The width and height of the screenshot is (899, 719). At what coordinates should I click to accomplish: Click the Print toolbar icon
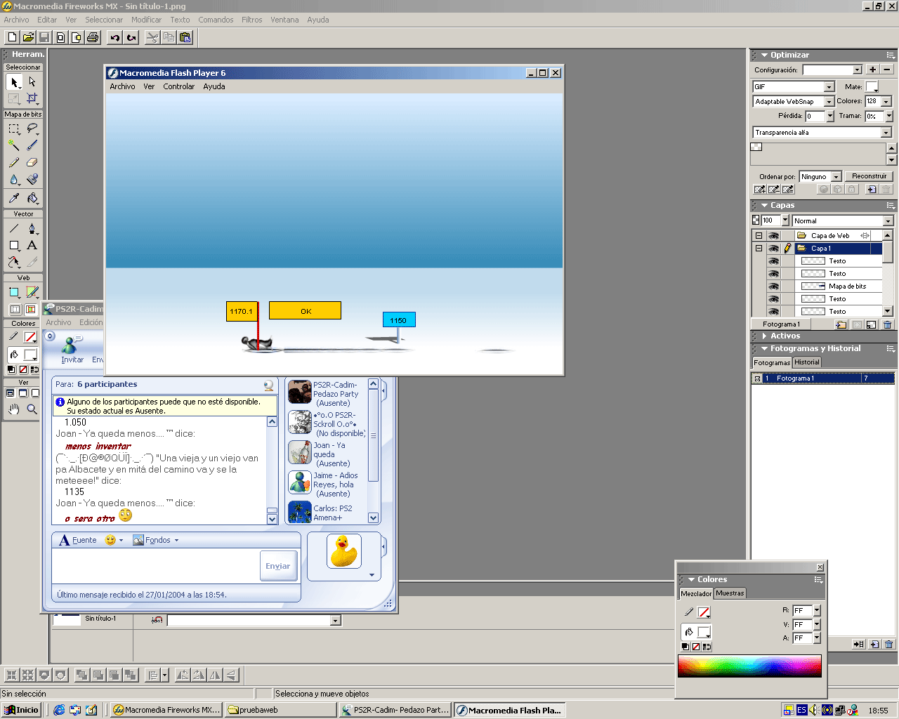point(93,37)
